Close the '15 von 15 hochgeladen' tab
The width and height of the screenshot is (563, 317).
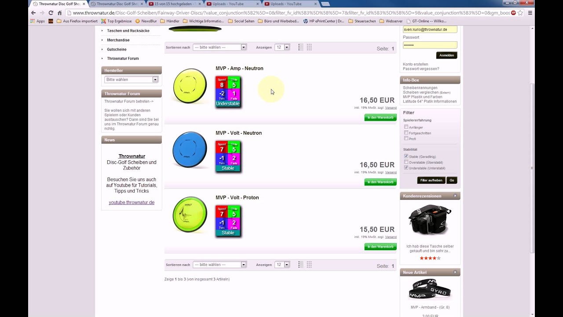coord(200,4)
